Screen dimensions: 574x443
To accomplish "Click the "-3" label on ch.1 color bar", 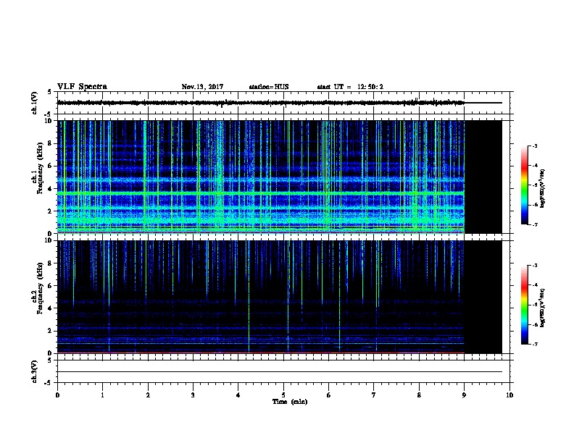I will point(534,145).
